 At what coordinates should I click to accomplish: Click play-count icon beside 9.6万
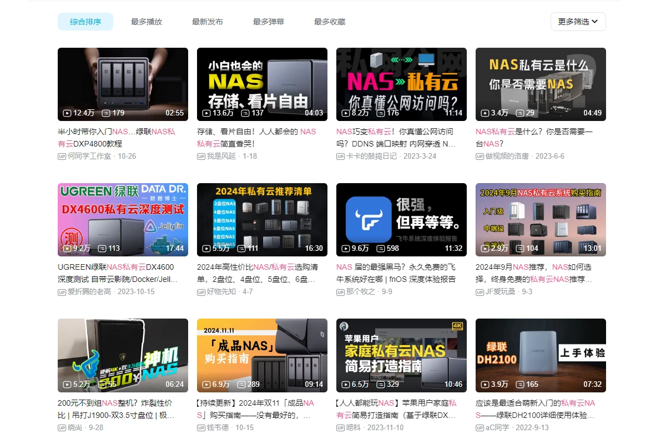(x=346, y=248)
